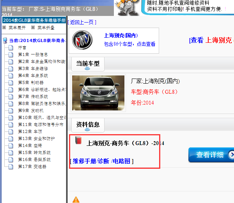Click arrow icon on 查看详细 button
Screen dimensions: 234x203
231,155
